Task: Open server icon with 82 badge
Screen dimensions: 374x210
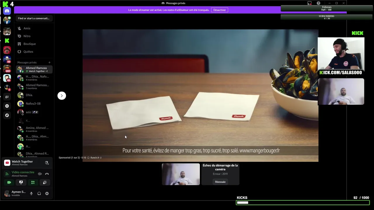Action: point(7,78)
